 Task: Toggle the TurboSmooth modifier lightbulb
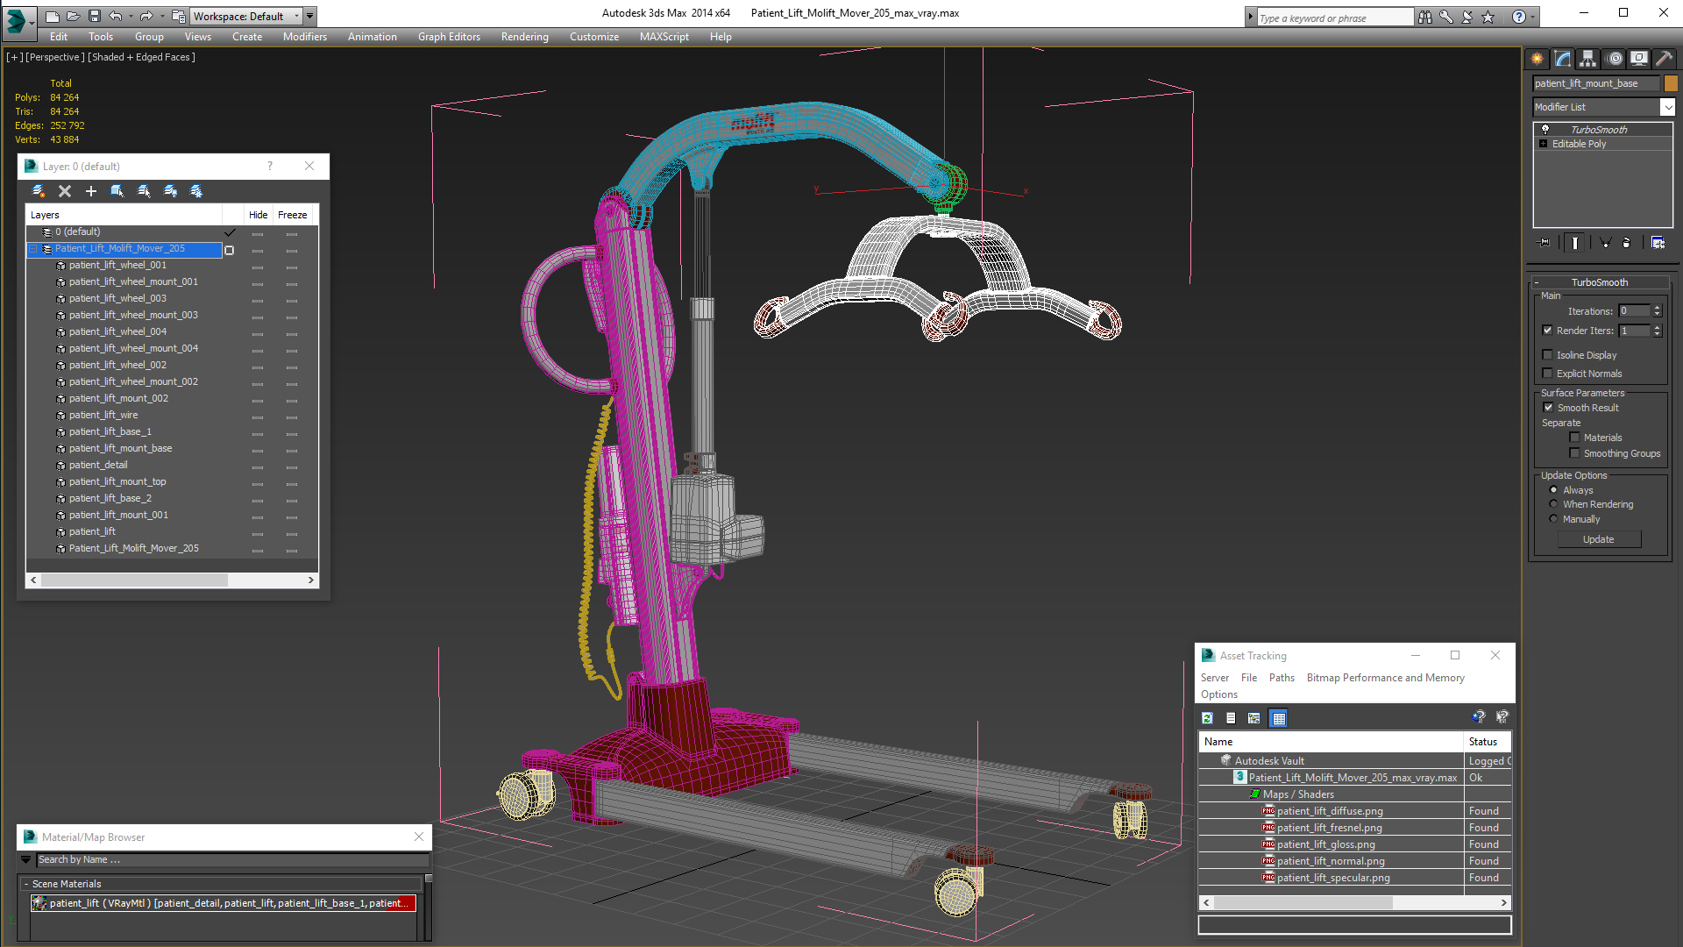pos(1545,129)
